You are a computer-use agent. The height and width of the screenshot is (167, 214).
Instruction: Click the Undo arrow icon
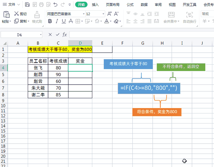(55, 5)
